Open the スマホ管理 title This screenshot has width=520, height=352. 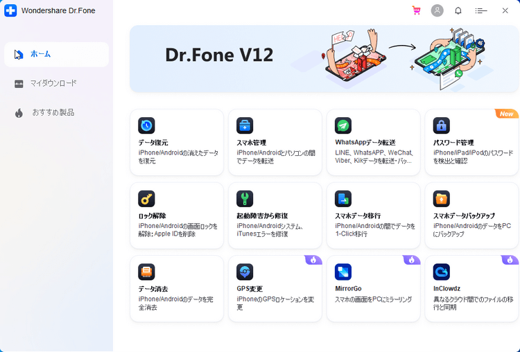(252, 143)
